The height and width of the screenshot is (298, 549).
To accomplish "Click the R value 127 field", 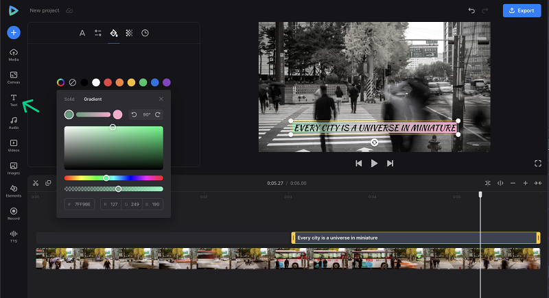I will (110, 204).
